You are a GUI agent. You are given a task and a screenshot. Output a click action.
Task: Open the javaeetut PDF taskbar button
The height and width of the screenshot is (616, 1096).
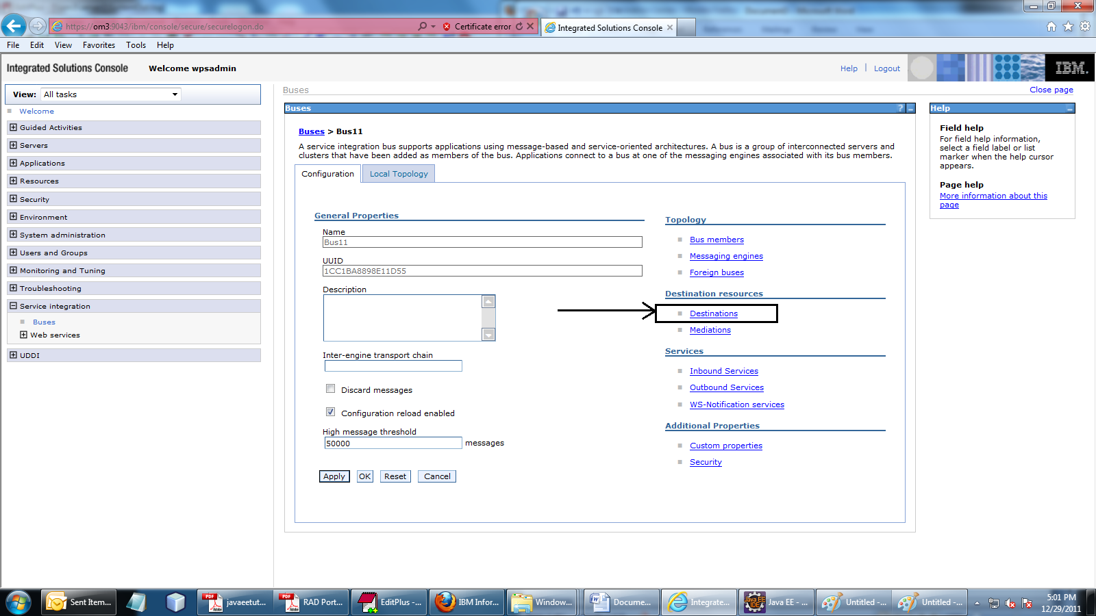point(235,602)
